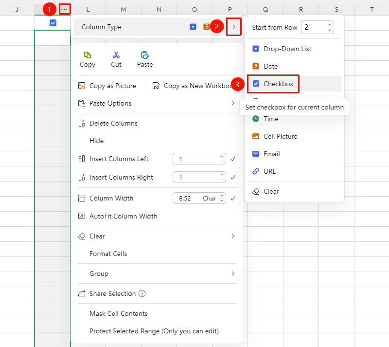Choose Protect Selected Range option
Viewport: 389px width, 347px height.
tap(154, 331)
